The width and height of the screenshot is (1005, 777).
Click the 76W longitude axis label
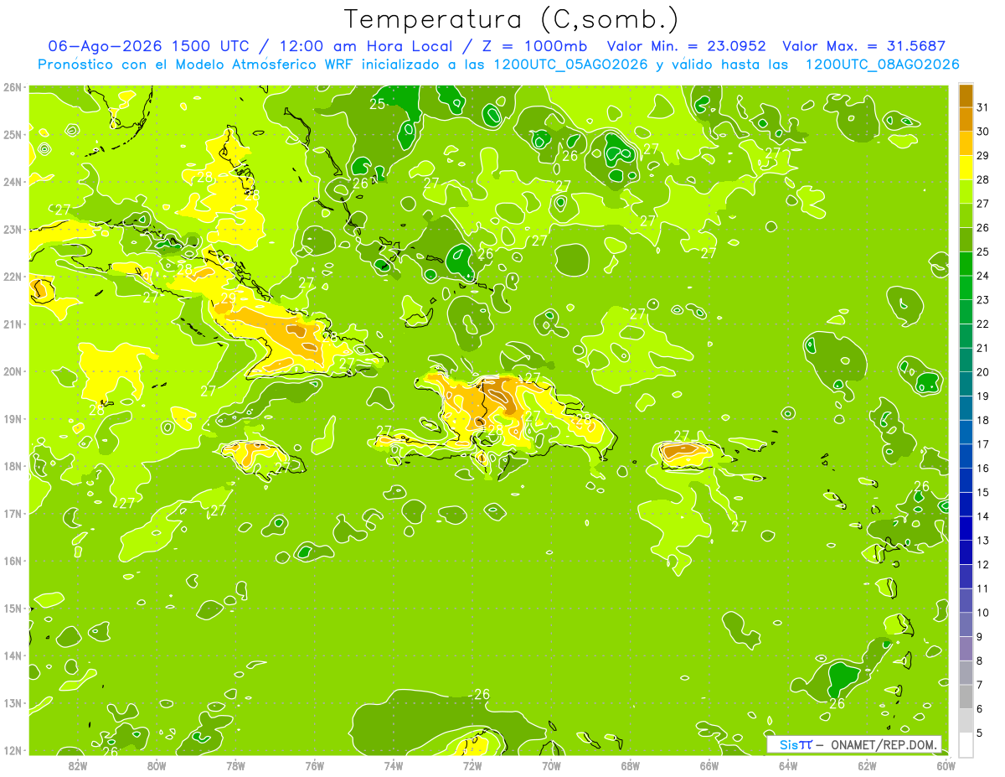pyautogui.click(x=314, y=765)
